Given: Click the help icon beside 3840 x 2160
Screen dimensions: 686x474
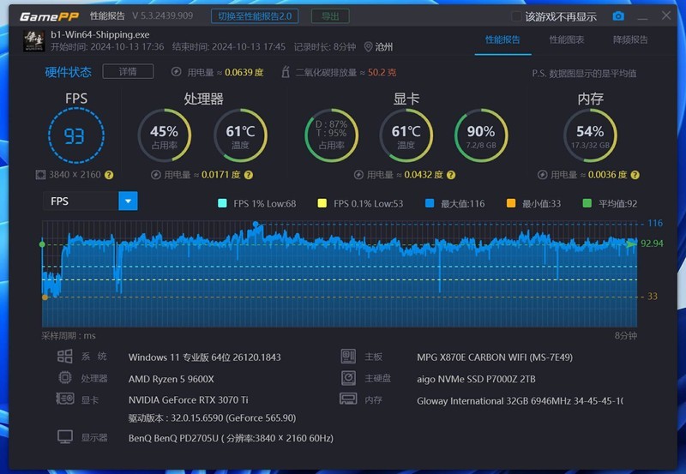Looking at the screenshot, I should [x=109, y=175].
